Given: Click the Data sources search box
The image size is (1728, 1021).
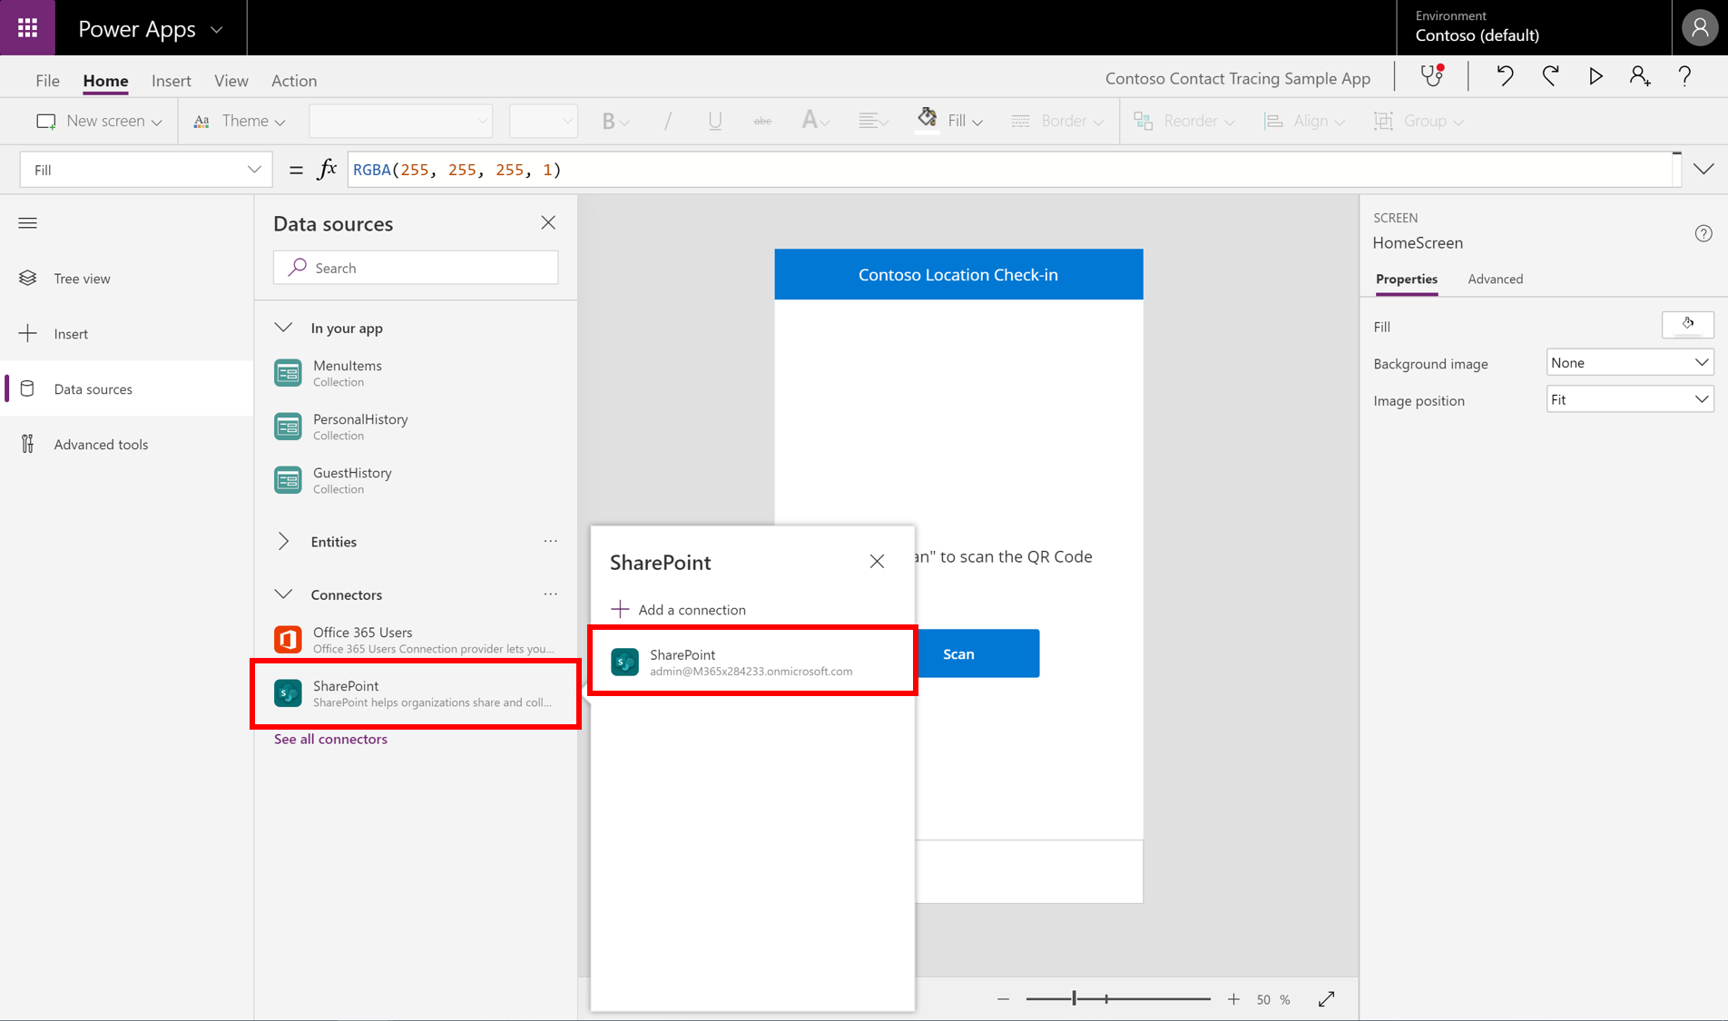Looking at the screenshot, I should (x=416, y=268).
